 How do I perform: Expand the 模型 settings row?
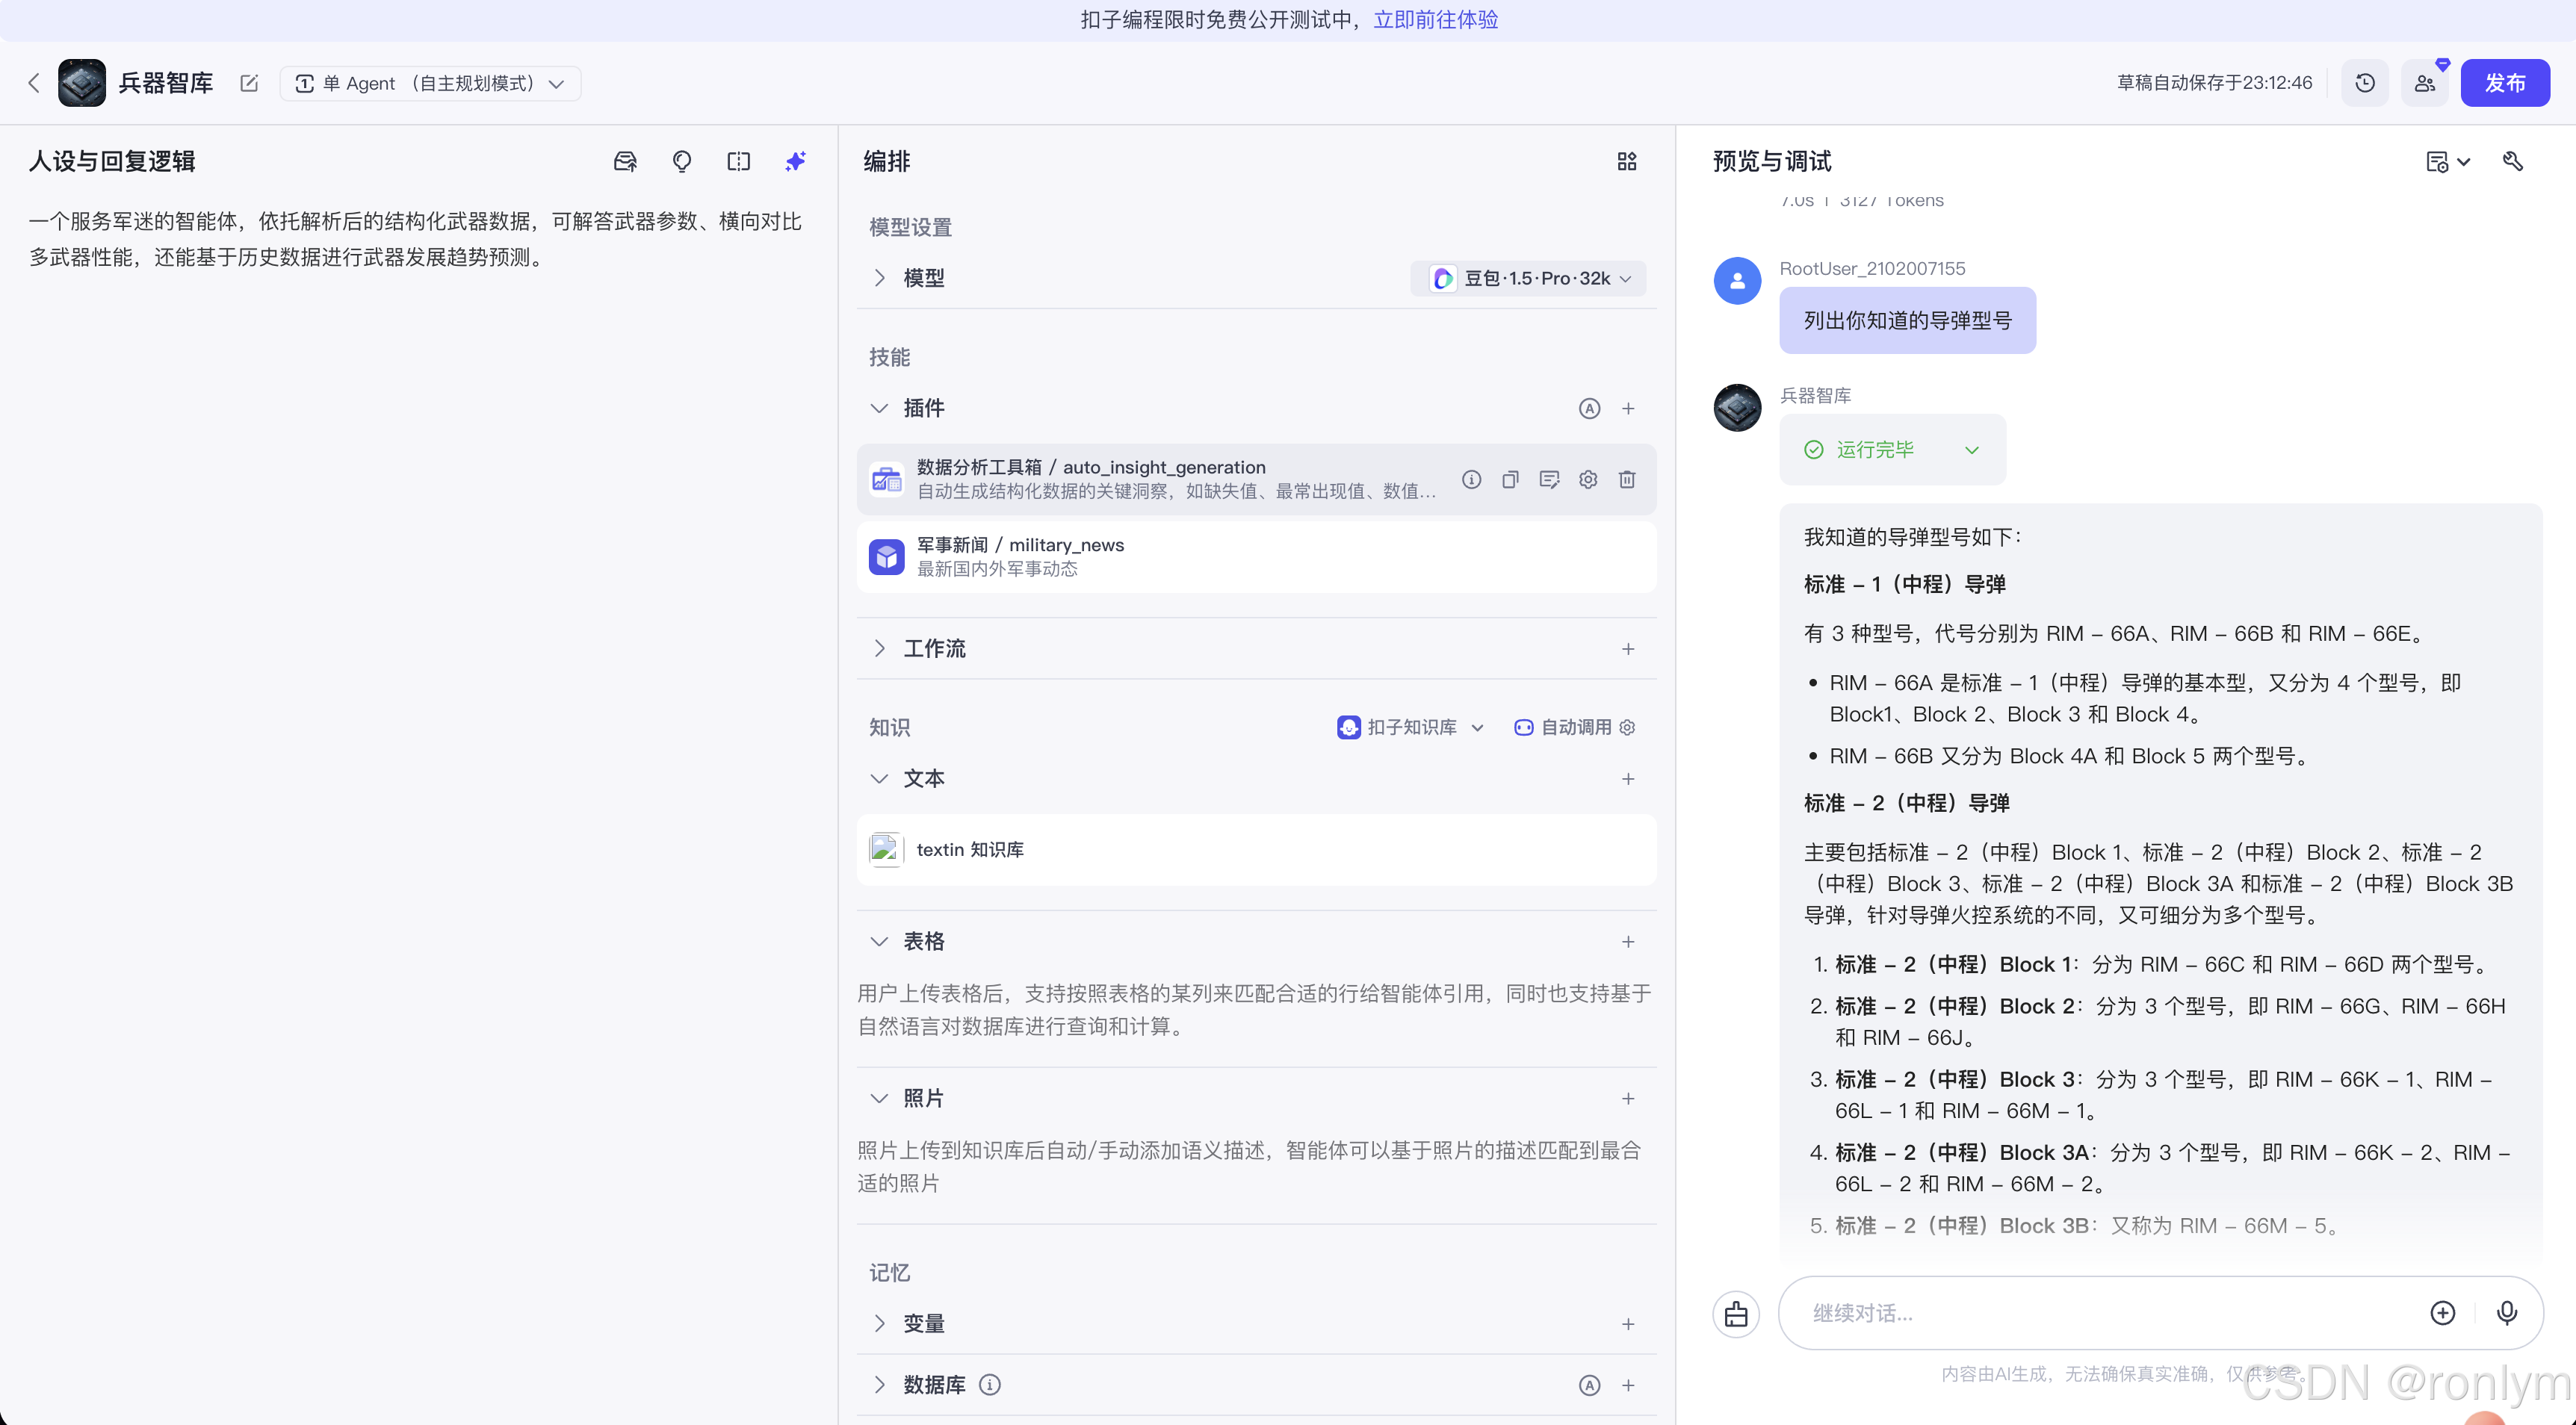pos(879,278)
